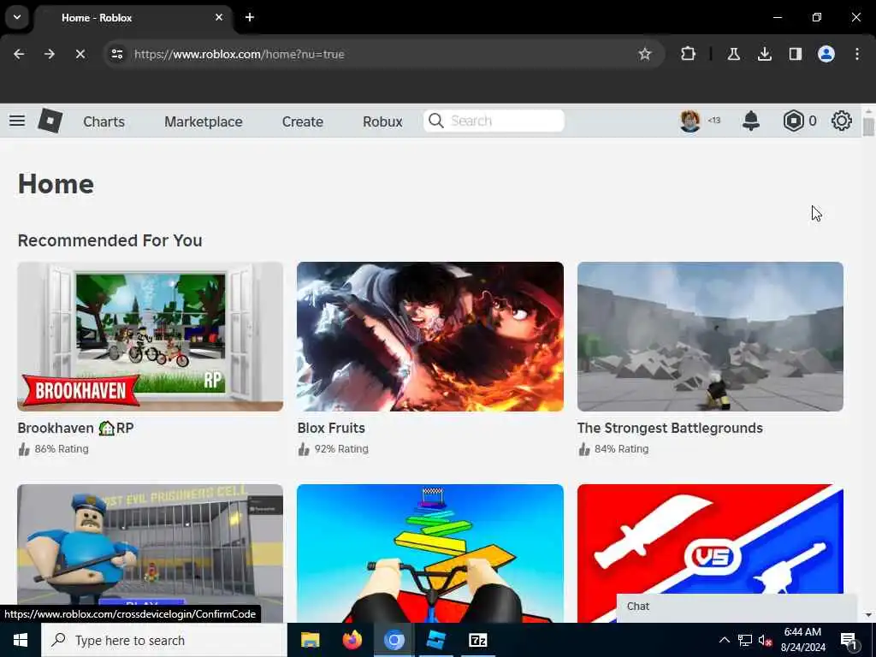Open the 7-Zip taskbar icon
This screenshot has height=657, width=876.
[477, 640]
